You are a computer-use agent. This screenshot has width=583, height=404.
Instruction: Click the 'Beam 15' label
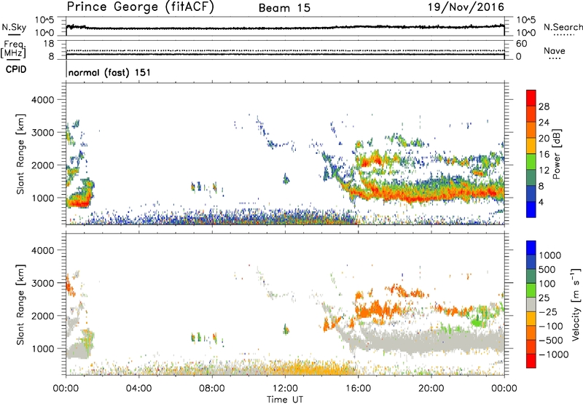[x=284, y=8]
